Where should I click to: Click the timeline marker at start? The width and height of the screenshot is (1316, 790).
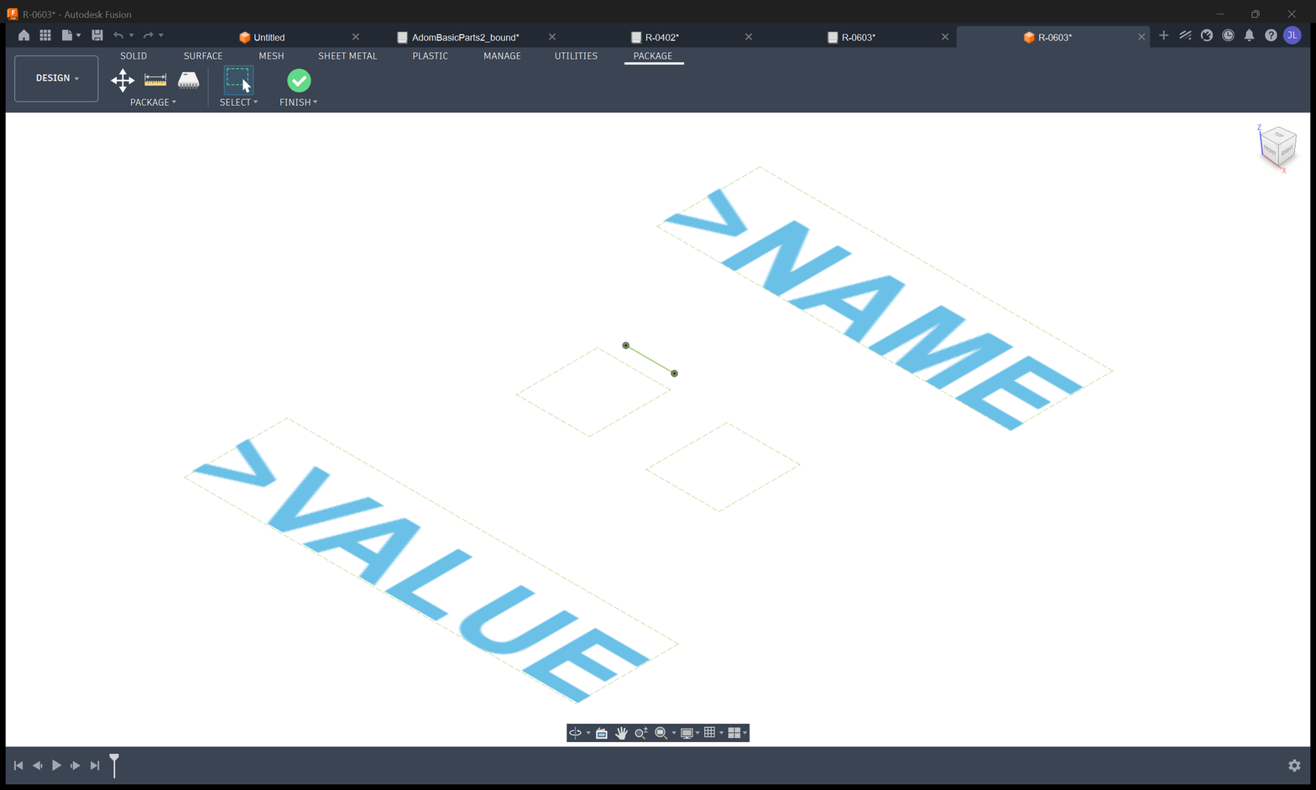(114, 765)
